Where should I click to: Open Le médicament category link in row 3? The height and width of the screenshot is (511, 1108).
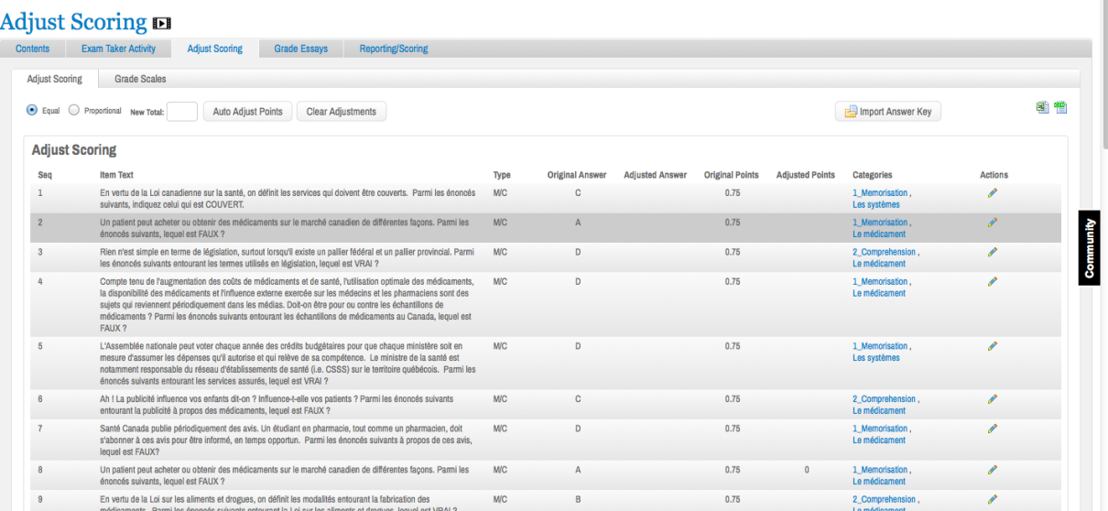pyautogui.click(x=879, y=264)
